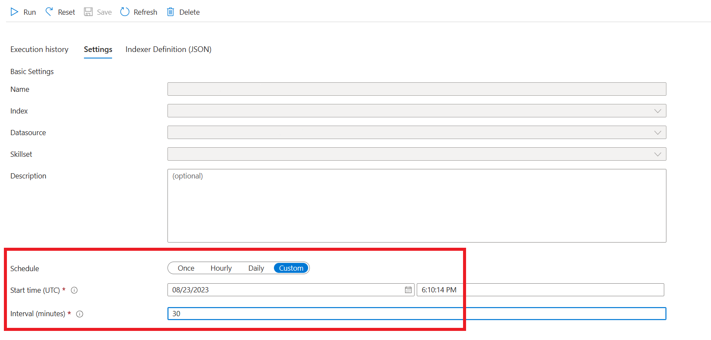Image resolution: width=711 pixels, height=340 pixels.
Task: Focus the Name input field
Action: click(417, 89)
